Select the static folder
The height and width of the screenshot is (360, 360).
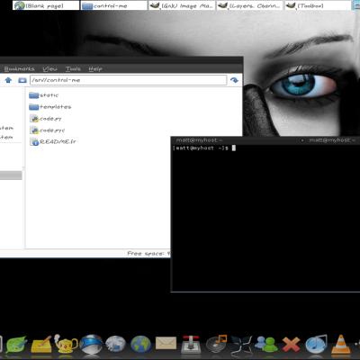click(x=44, y=95)
